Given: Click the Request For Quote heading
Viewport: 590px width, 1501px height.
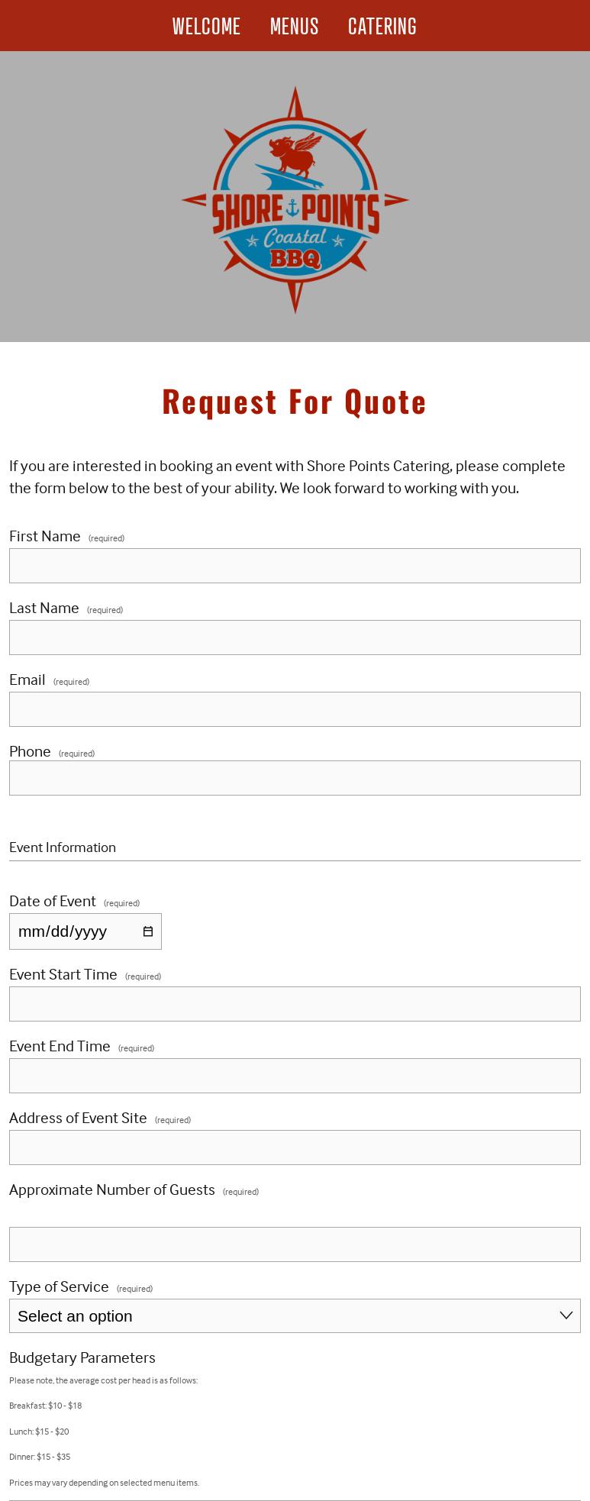Looking at the screenshot, I should pos(295,402).
